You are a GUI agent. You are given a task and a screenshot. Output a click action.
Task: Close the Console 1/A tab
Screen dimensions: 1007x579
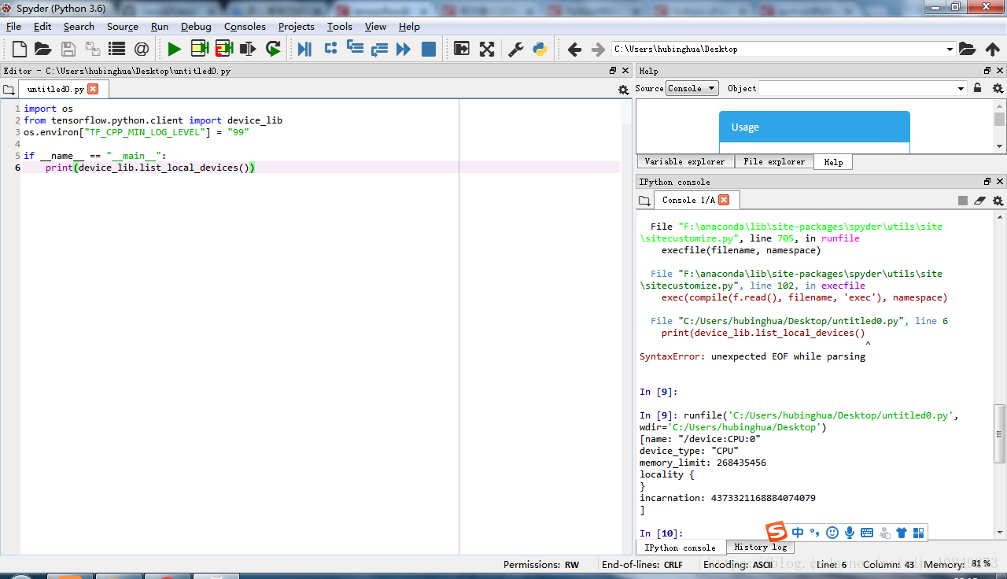point(724,200)
